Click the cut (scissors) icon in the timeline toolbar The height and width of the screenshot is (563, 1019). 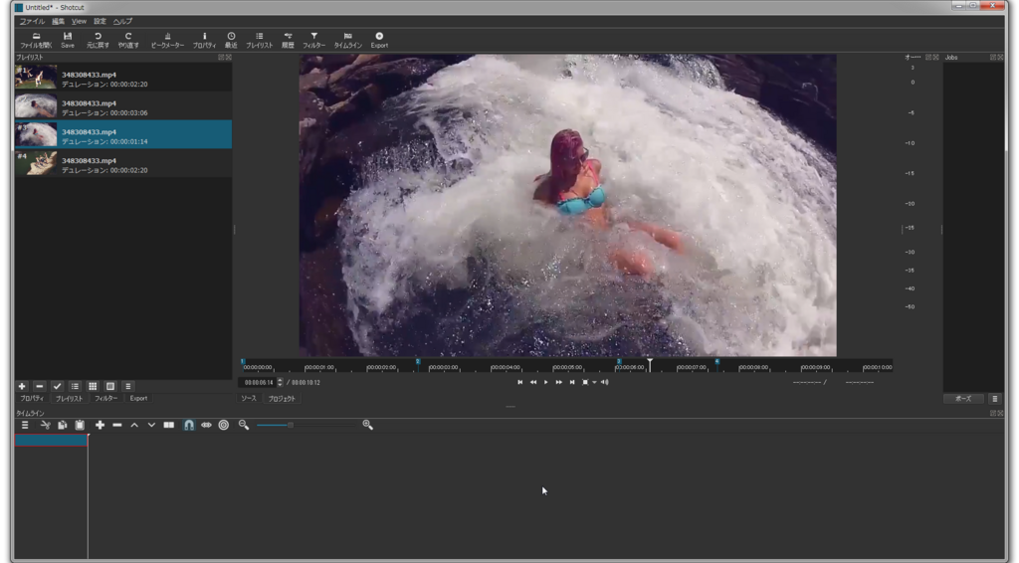pos(45,425)
